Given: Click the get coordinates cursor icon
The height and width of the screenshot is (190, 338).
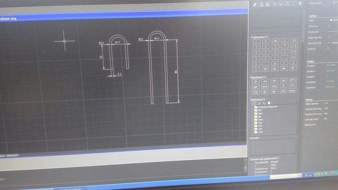Looking at the screenshot, I should click(x=274, y=4).
